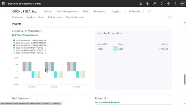This screenshot has width=186, height=105.
Task: Toggle Total Receivables CURRENT PERIOD legend swatch
Action: (x=14, y=40)
